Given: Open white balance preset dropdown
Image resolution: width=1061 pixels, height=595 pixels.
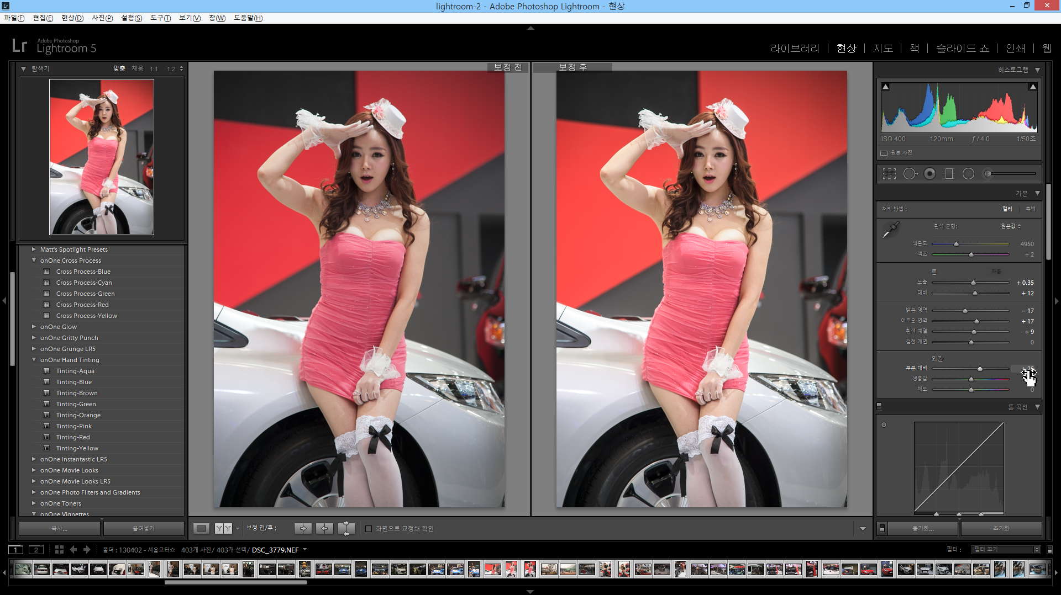Looking at the screenshot, I should click(x=1011, y=226).
